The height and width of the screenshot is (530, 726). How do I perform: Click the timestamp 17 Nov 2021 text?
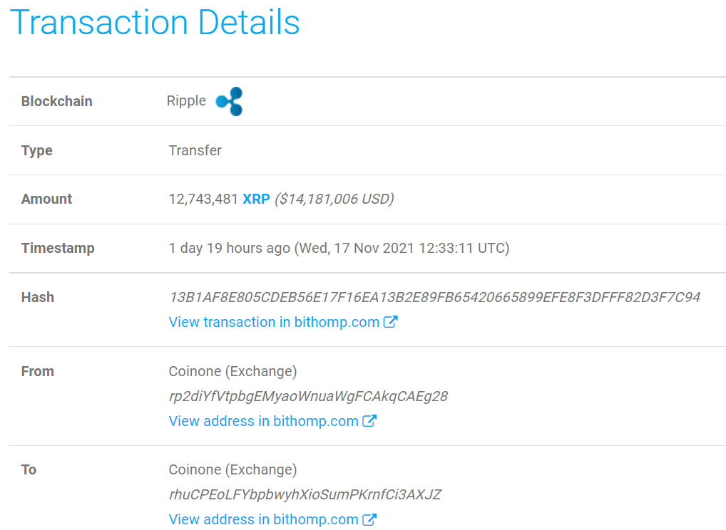(374, 249)
